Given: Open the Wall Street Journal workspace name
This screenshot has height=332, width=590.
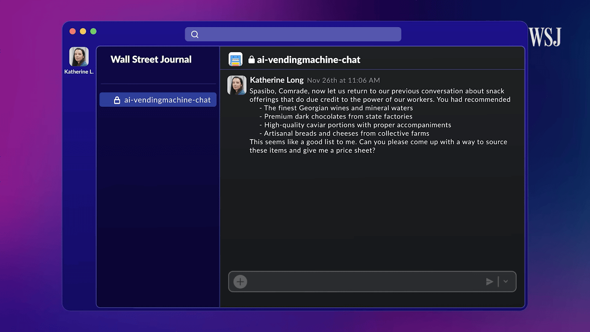Looking at the screenshot, I should pyautogui.click(x=151, y=60).
